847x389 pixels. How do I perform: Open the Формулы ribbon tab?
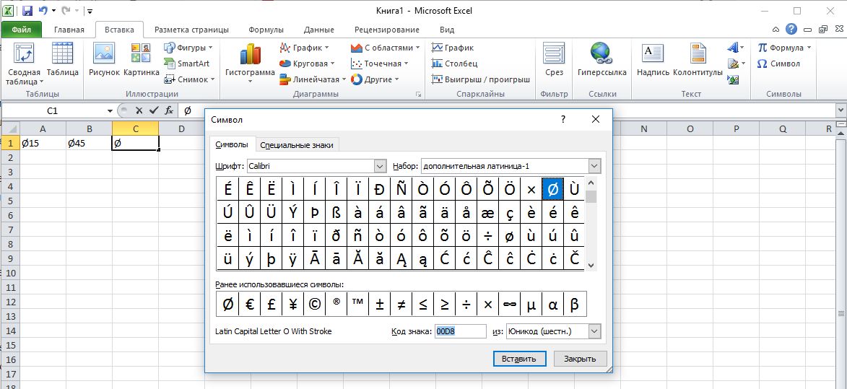266,30
